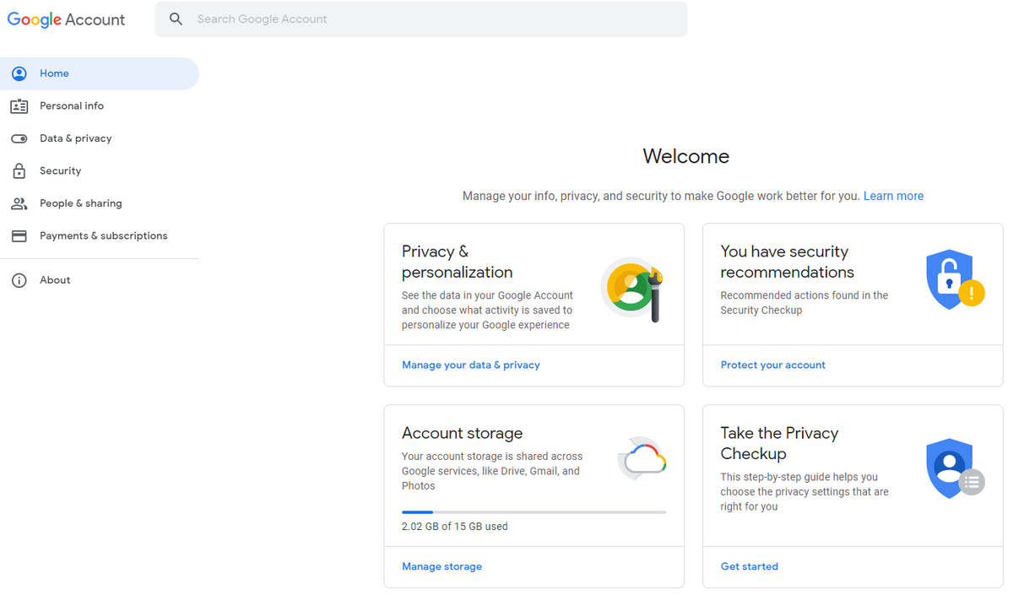The image size is (1013, 595).
Task: Click the Take the Privacy Checkup heading
Action: 779,443
